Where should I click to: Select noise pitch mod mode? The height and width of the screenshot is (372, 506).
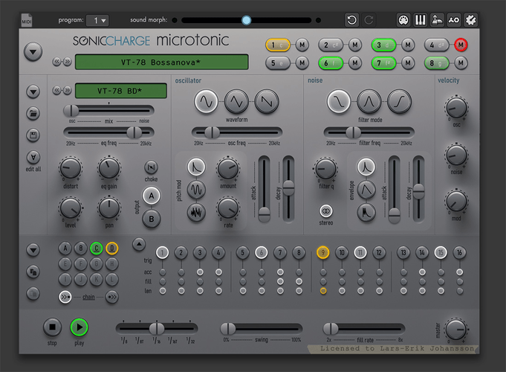pos(196,212)
